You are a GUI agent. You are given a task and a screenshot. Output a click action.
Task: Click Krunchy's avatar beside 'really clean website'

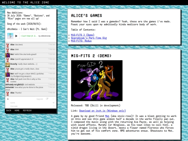pyautogui.click(x=8, y=65)
